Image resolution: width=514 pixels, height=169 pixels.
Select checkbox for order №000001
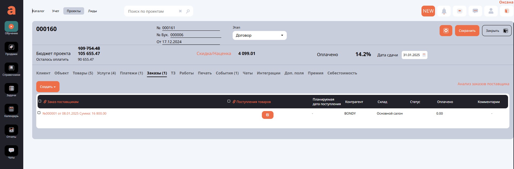click(39, 113)
